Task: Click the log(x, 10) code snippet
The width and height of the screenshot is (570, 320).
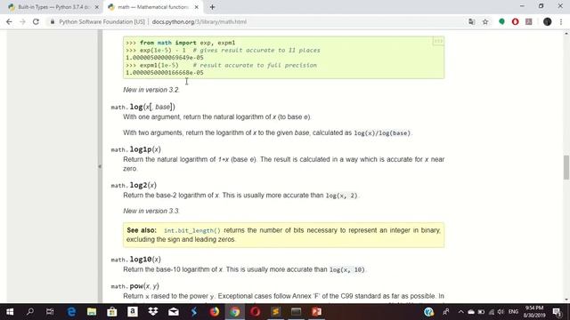Action: [x=346, y=270]
